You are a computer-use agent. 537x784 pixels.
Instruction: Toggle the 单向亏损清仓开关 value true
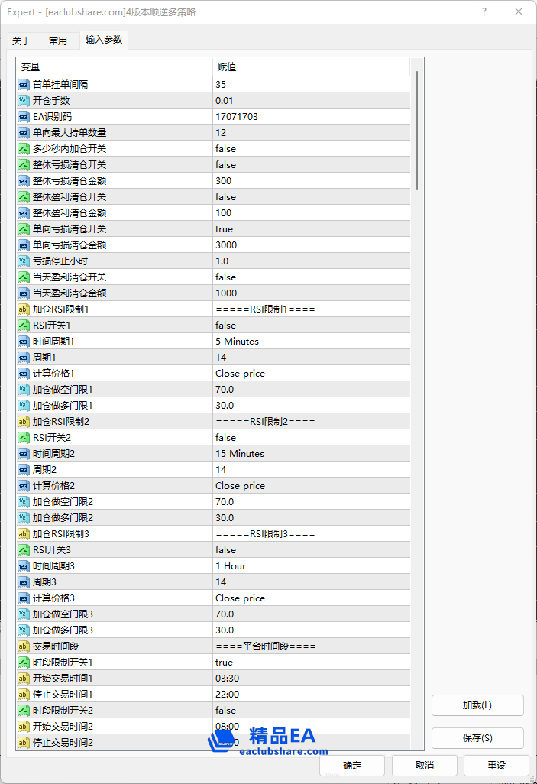[311, 229]
